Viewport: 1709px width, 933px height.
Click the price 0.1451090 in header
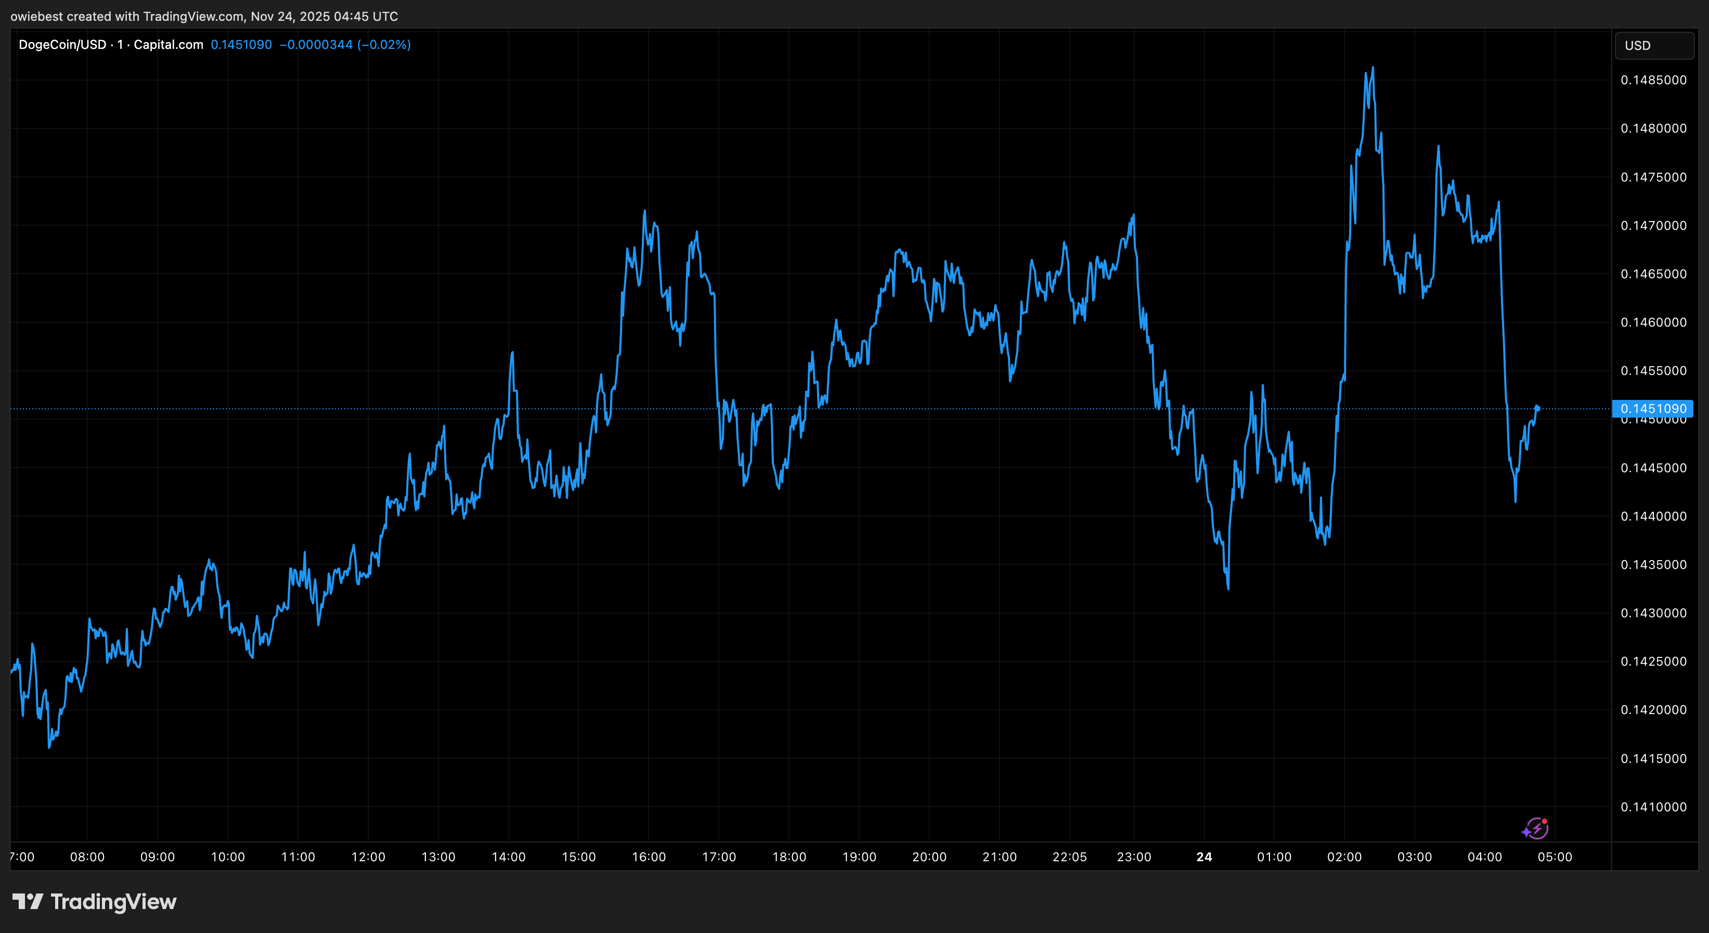coord(241,44)
